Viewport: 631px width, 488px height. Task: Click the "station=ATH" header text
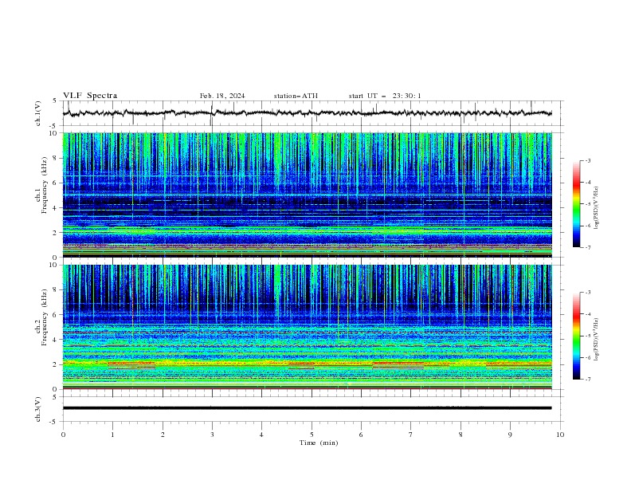pos(296,96)
